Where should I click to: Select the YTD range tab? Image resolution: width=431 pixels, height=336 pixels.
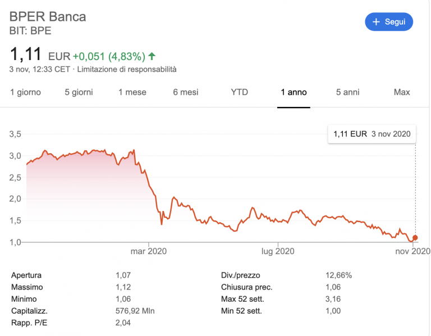239,92
